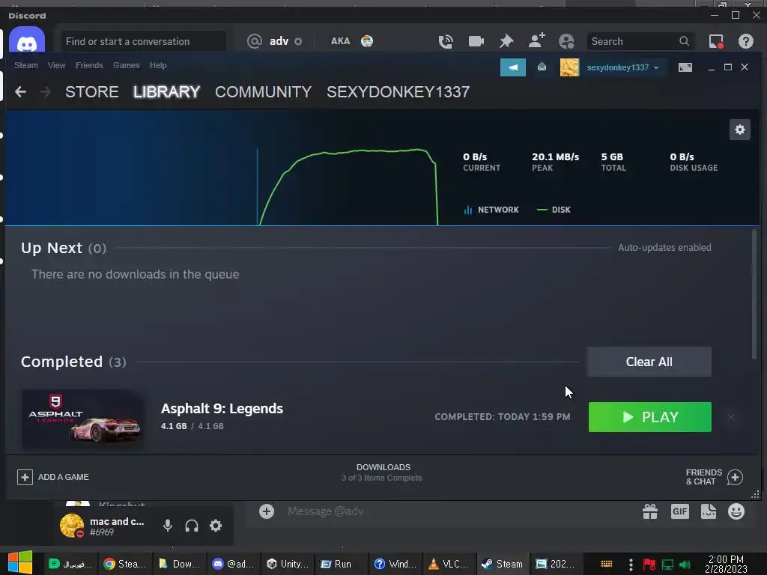Open the Steam menu

pos(26,65)
